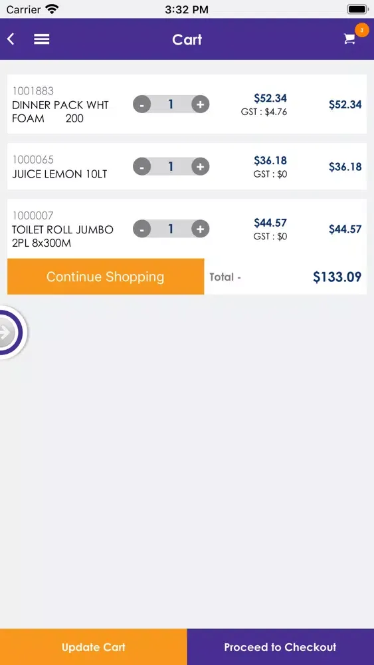Screen dimensions: 374x665
Task: Click Update Cart button
Action: 93,647
